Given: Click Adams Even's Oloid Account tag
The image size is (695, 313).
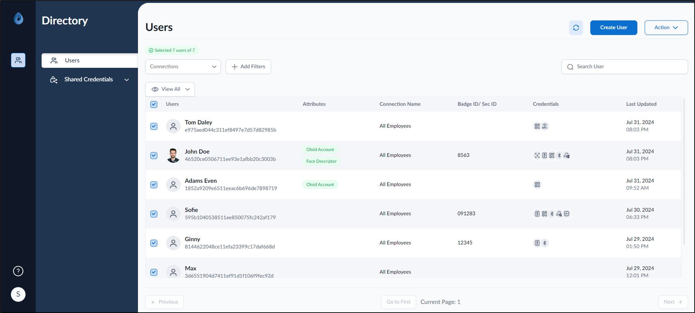Looking at the screenshot, I should point(320,184).
